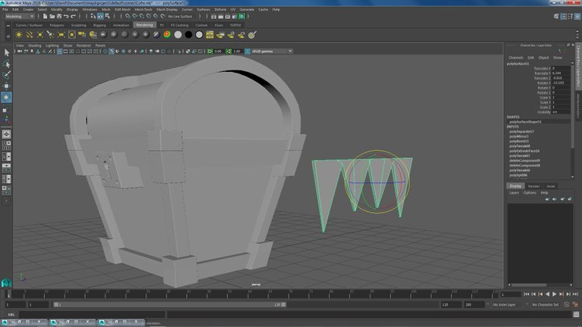The image size is (582, 327).
Task: Open the Modeling menu set dropdown
Action: tap(19, 17)
